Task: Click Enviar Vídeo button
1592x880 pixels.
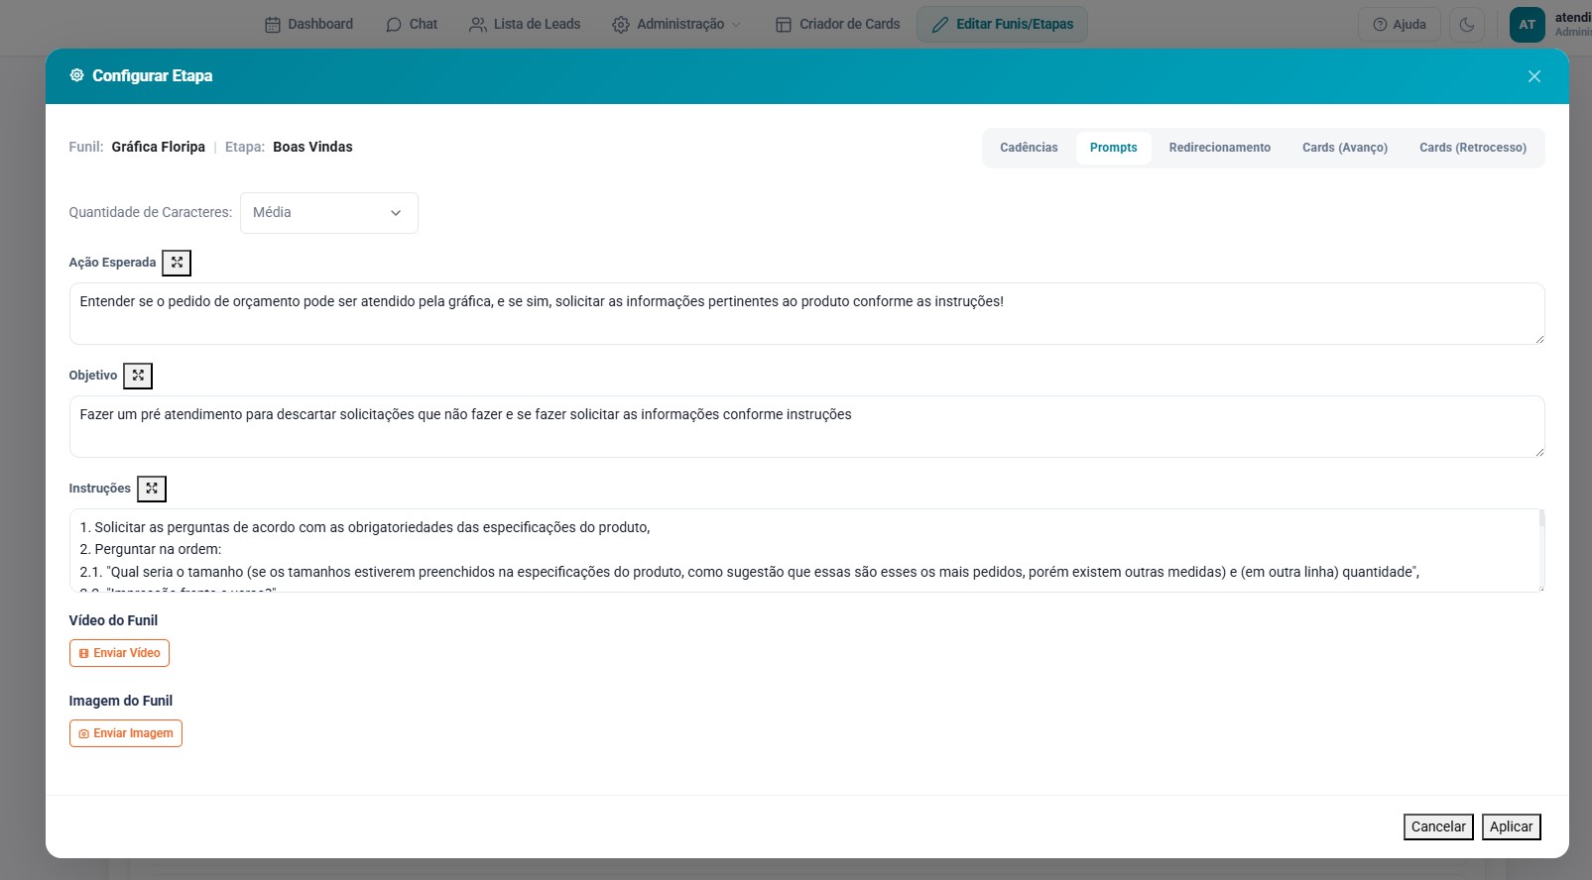Action: pyautogui.click(x=119, y=653)
